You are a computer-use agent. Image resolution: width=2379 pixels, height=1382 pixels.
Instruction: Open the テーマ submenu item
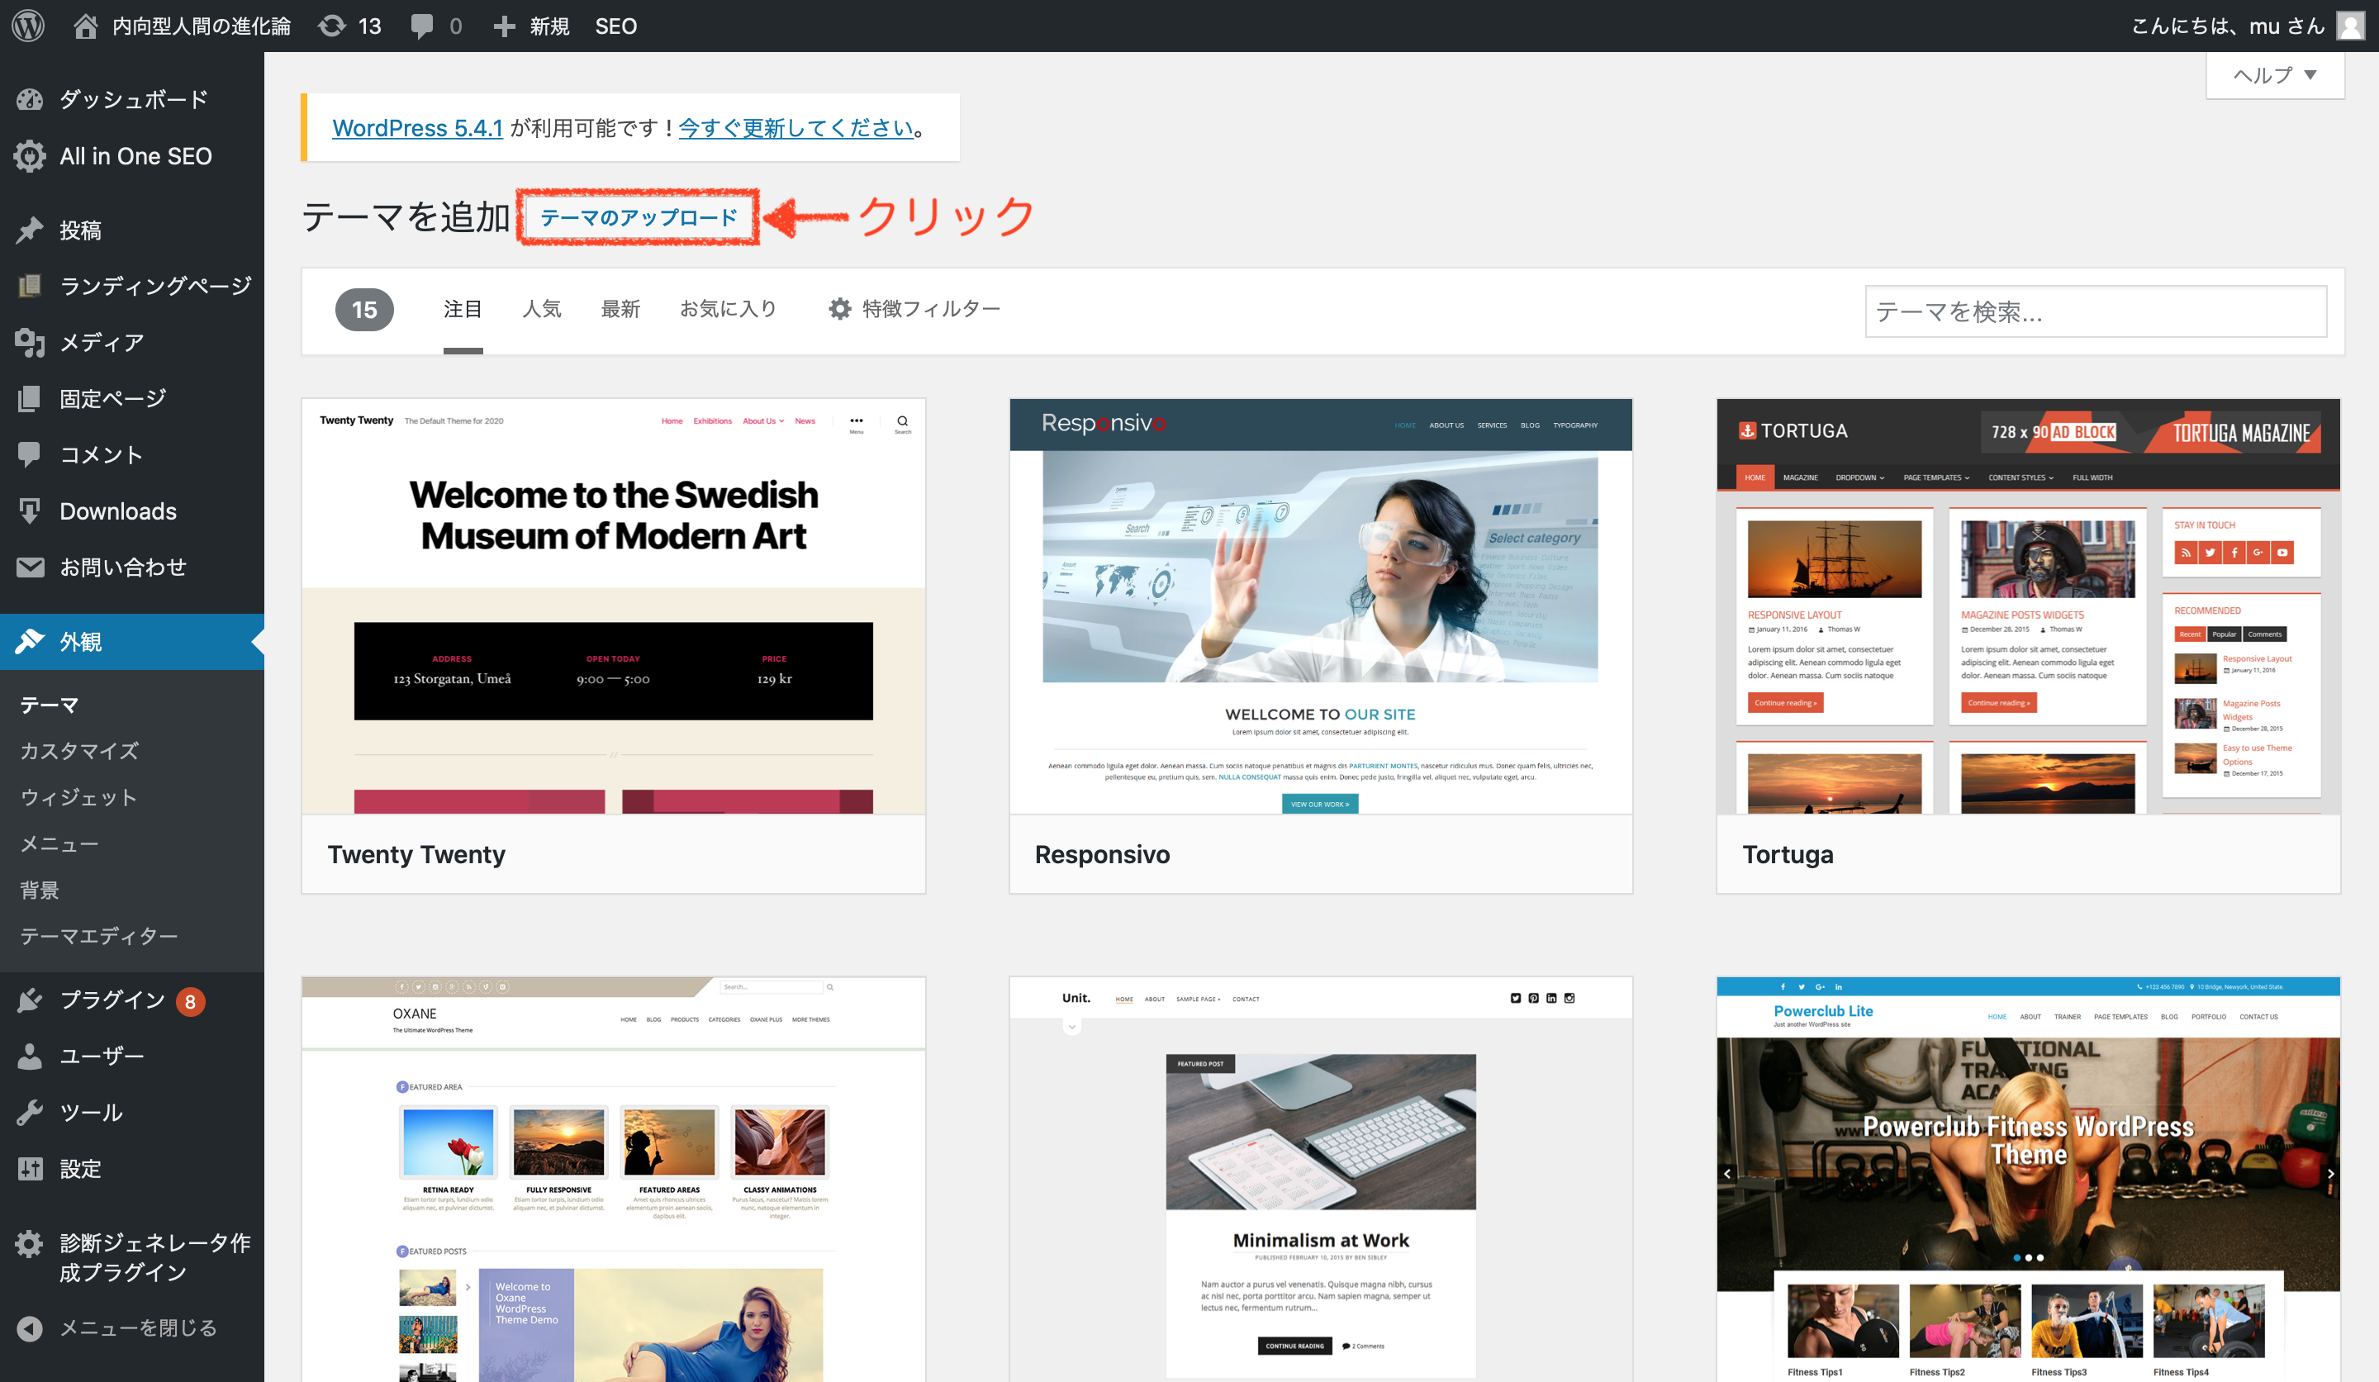[50, 704]
